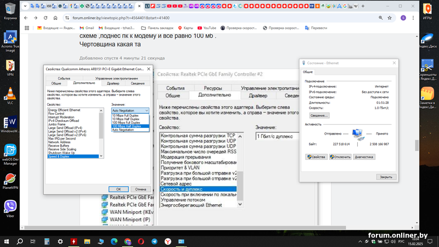Open События tab in Qualcomm dialog

[x=64, y=78]
